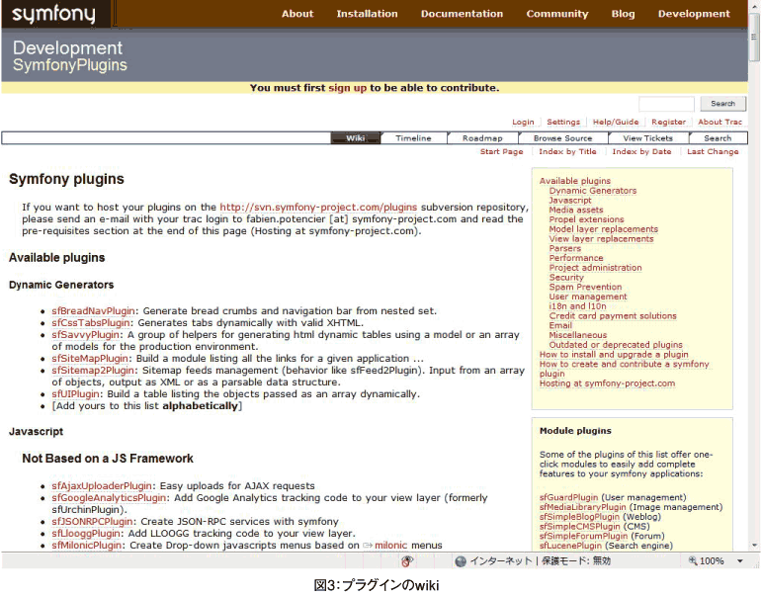Jump to Outdated or deprecated plugins link
This screenshot has height=596, width=762.
pos(616,345)
